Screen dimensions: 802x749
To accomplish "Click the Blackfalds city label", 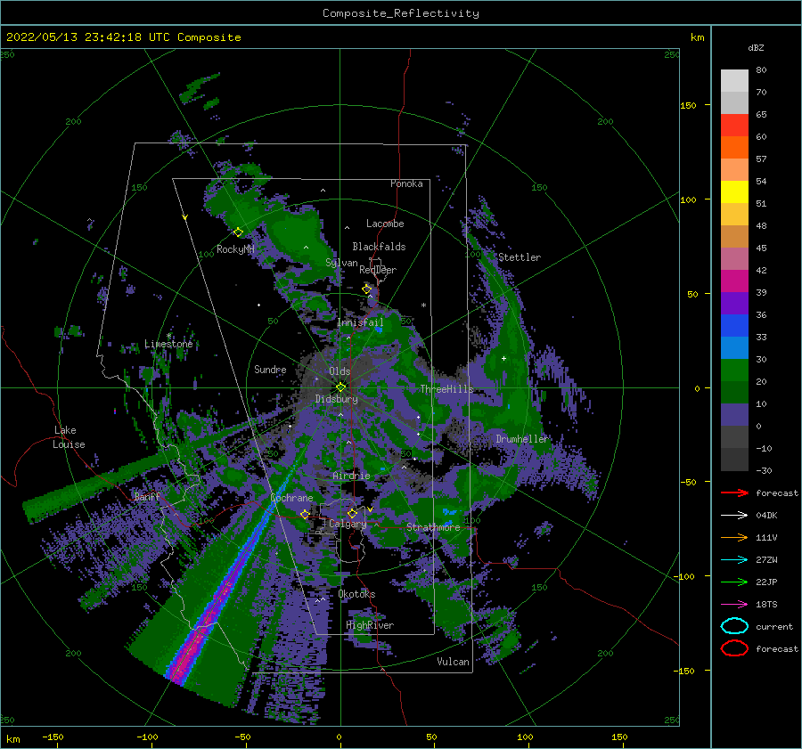I will [379, 247].
